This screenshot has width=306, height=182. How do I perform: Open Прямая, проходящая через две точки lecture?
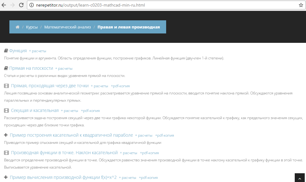tap(50, 86)
